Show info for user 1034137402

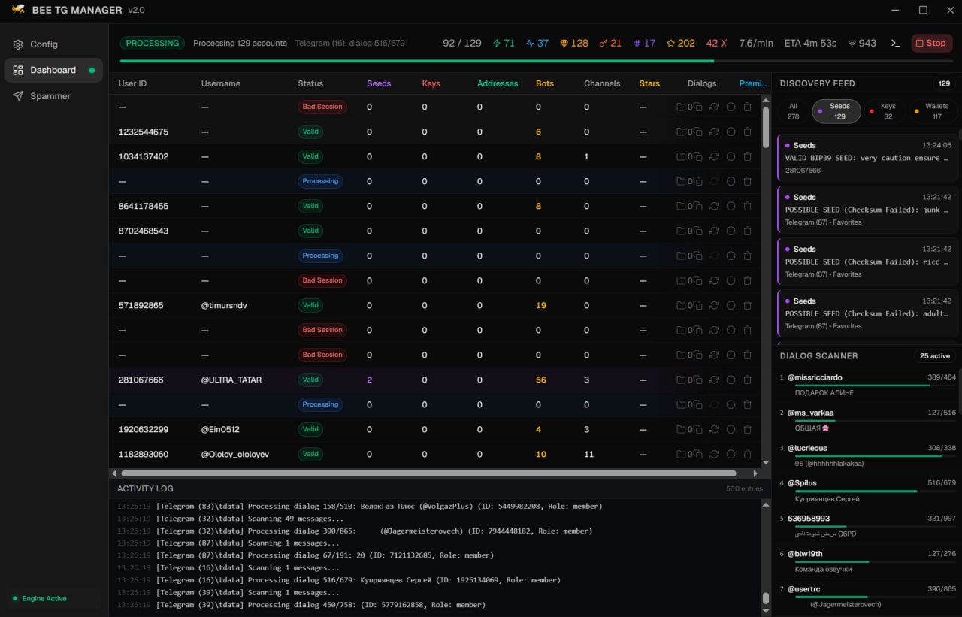pyautogui.click(x=731, y=156)
